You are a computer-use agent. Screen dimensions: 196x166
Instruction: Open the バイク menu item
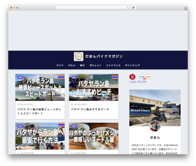point(60,65)
